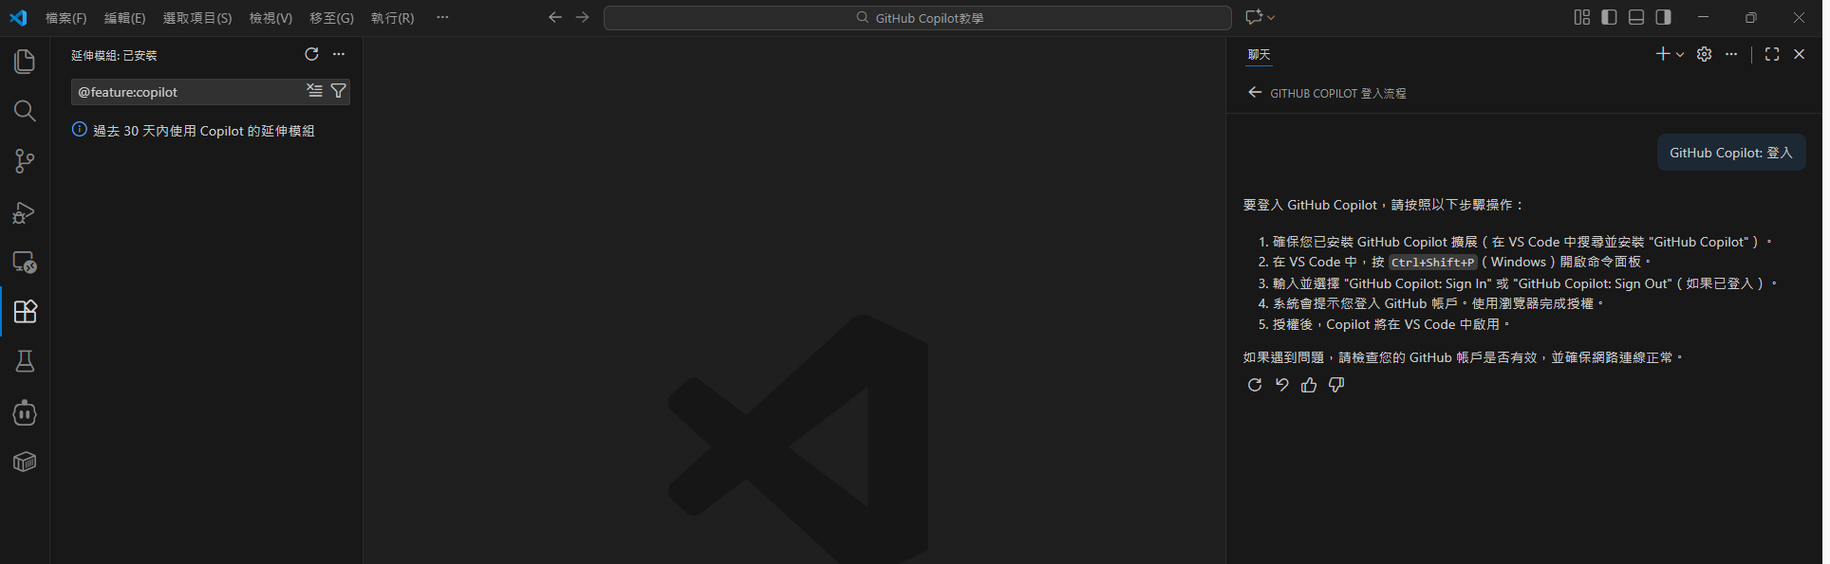The image size is (1830, 564).
Task: Click the 要登入 GitHub Copilot intro sentence
Action: pyautogui.click(x=1384, y=205)
